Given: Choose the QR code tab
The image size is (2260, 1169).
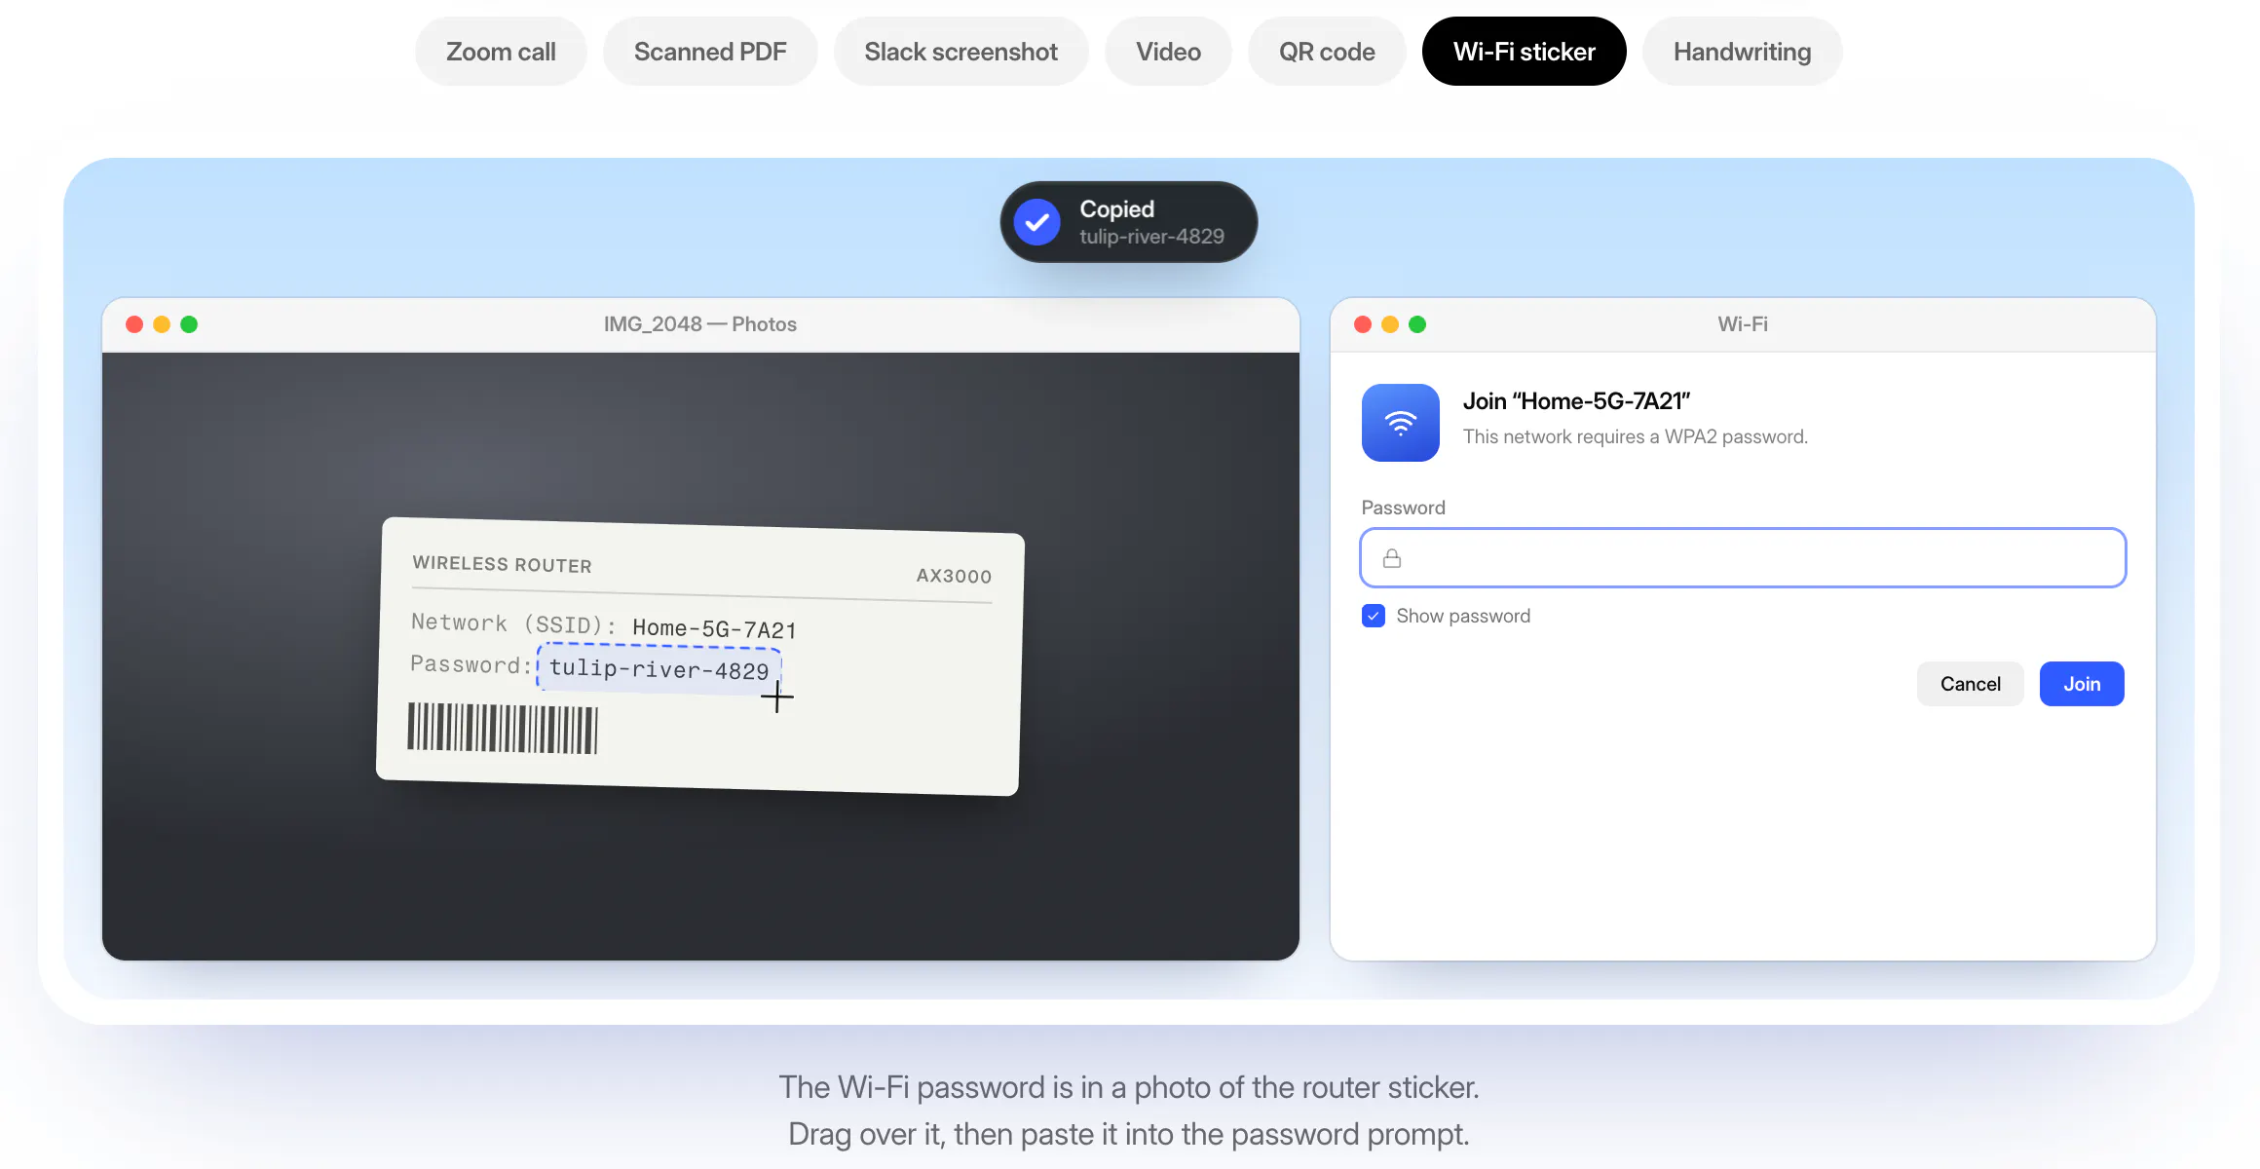Looking at the screenshot, I should tap(1327, 52).
